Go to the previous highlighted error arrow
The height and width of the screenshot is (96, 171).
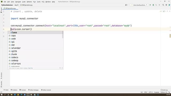[167, 11]
